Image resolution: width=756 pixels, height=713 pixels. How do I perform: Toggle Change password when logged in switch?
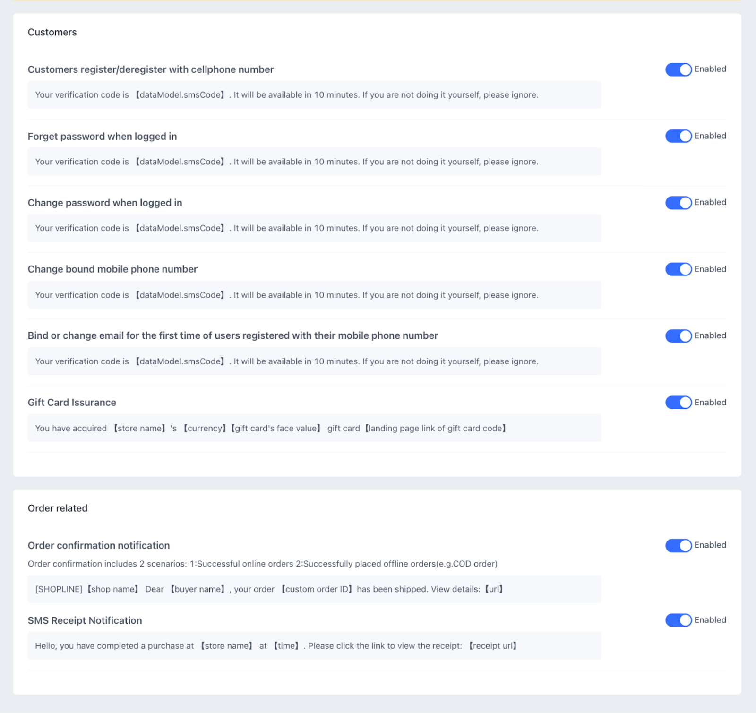[x=678, y=203]
